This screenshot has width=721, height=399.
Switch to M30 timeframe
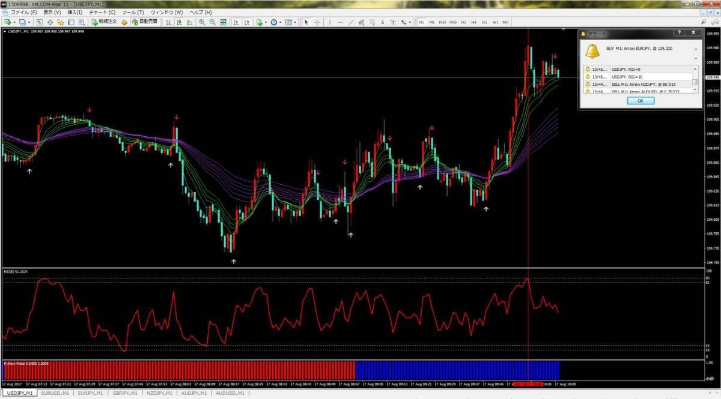pos(453,22)
